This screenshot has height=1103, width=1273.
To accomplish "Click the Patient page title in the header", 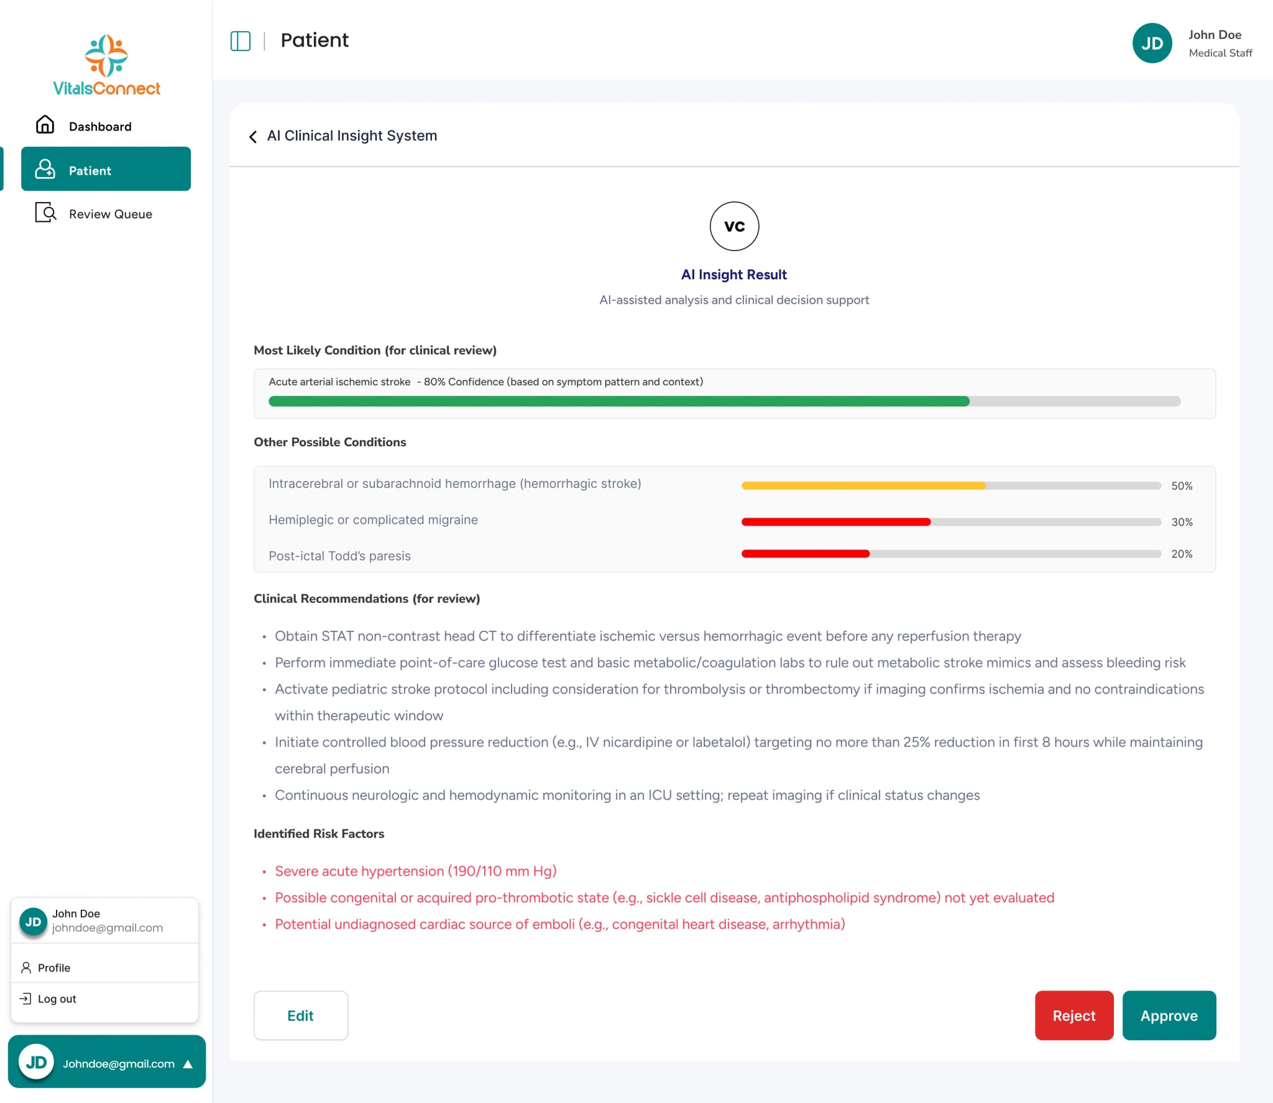I will click(x=315, y=40).
